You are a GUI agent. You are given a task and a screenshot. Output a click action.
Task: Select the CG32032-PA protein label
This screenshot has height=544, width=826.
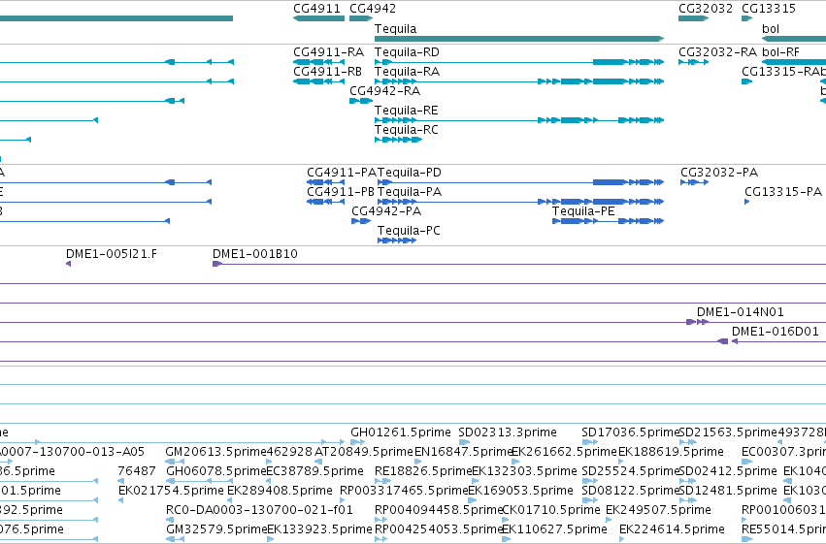pyautogui.click(x=719, y=173)
